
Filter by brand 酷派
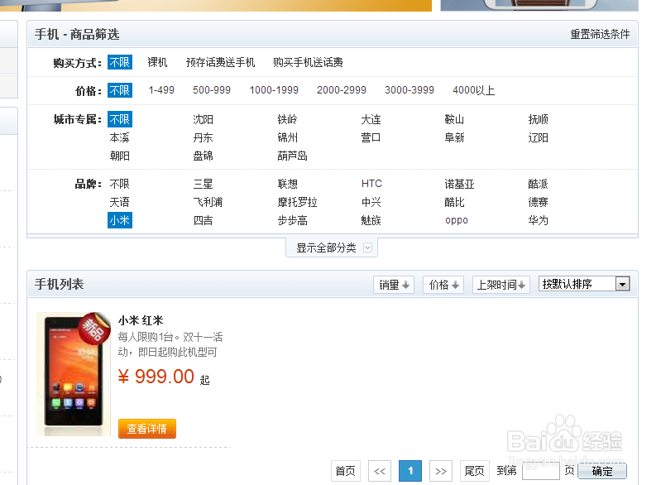[x=539, y=184]
